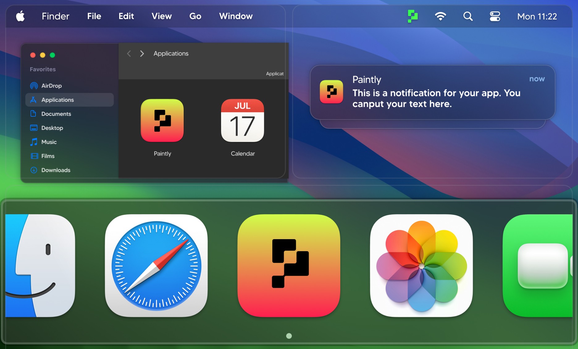Select the Calendar app icon in Applications

tap(243, 120)
